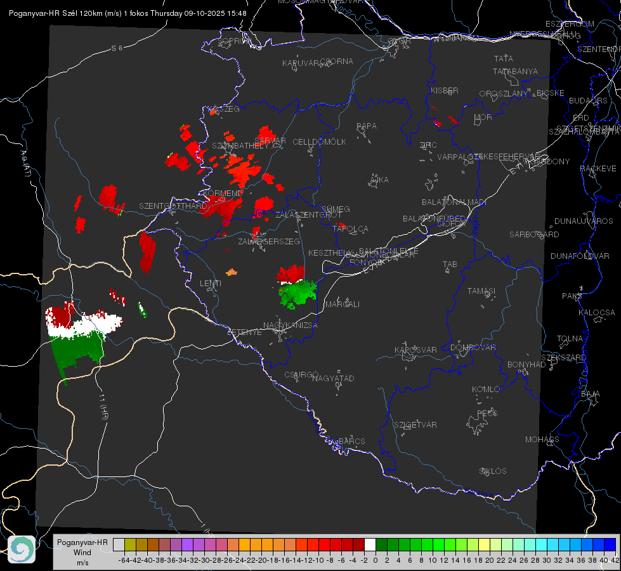
Task: Click the PAKS label
Action: (572, 296)
